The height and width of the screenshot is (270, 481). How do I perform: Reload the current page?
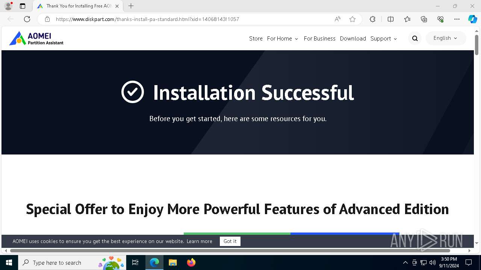click(x=27, y=19)
